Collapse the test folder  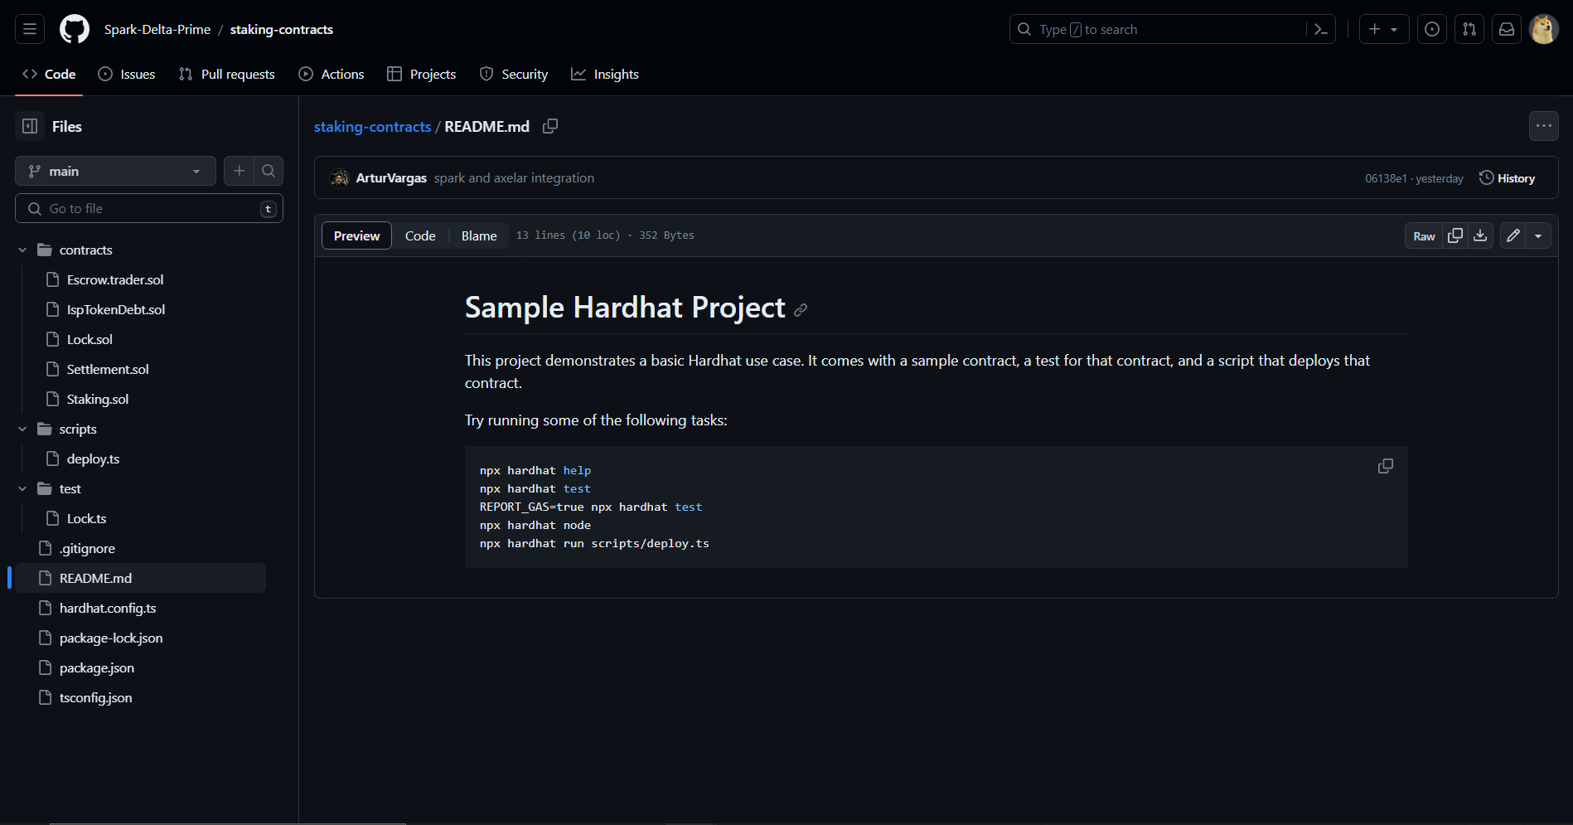click(22, 488)
